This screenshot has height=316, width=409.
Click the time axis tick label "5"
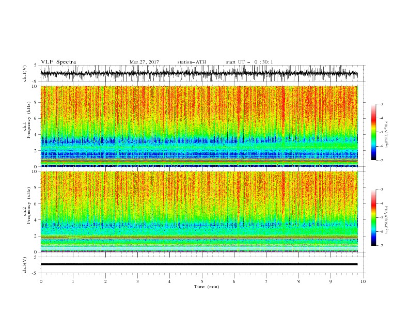click(202, 281)
